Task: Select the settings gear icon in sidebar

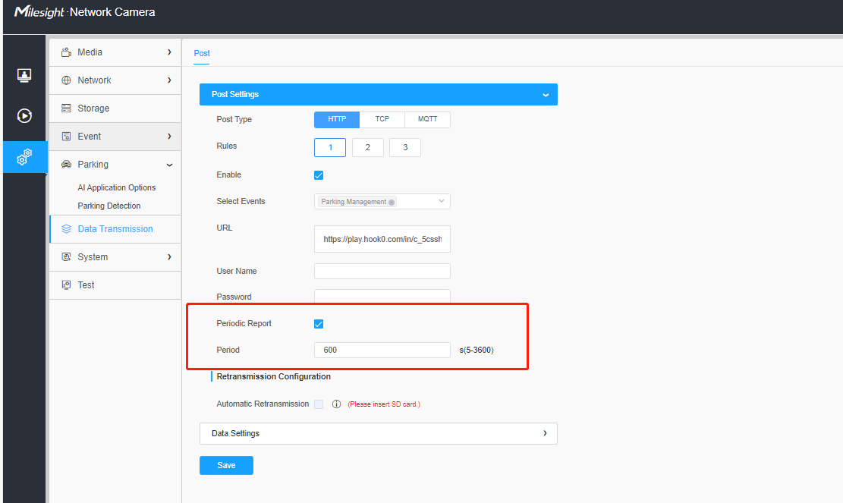Action: pos(24,157)
